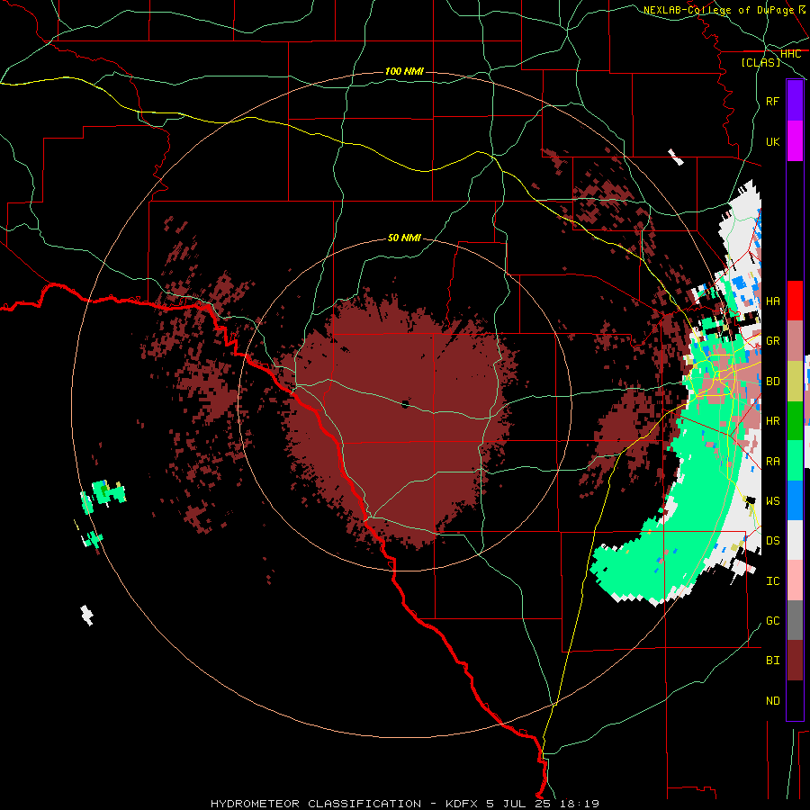Click the BI dark red legend swatch
Image resolution: width=810 pixels, height=810 pixels.
[x=795, y=661]
